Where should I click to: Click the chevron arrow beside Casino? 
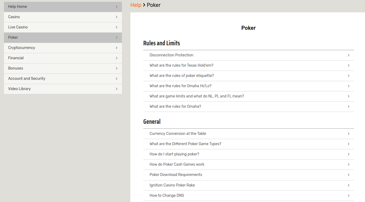tap(116, 17)
